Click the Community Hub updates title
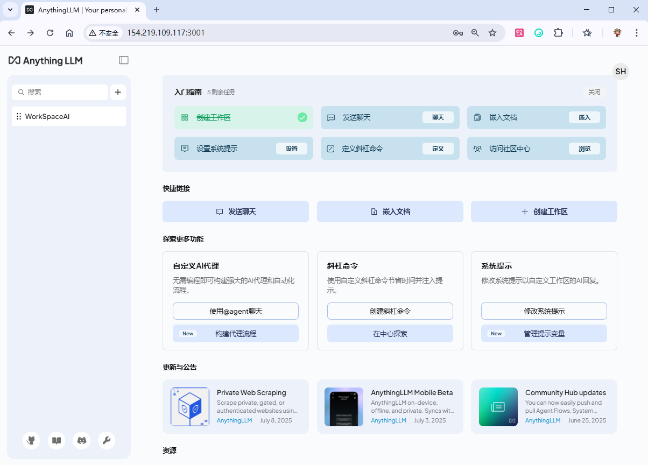 (x=566, y=393)
